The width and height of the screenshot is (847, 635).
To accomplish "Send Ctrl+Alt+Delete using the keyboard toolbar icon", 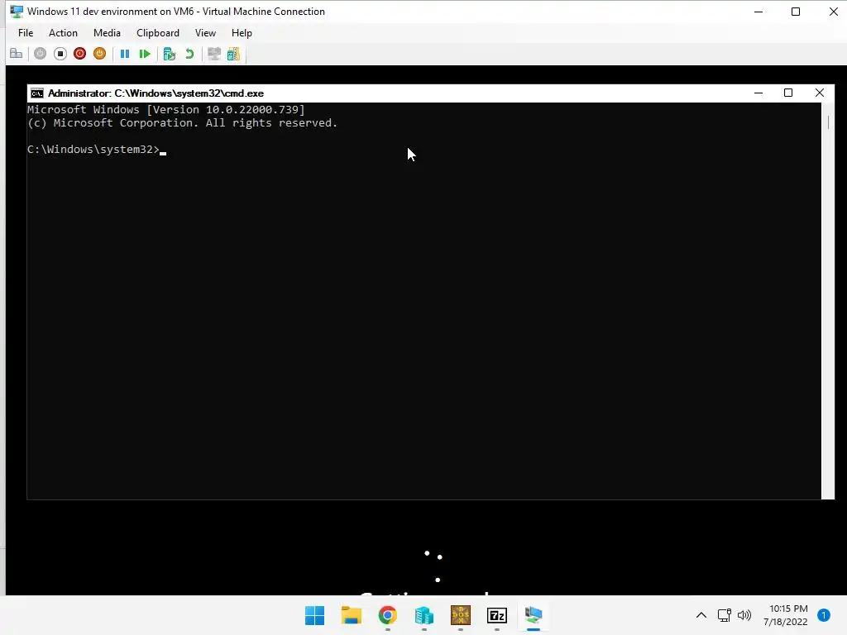I will 17,54.
